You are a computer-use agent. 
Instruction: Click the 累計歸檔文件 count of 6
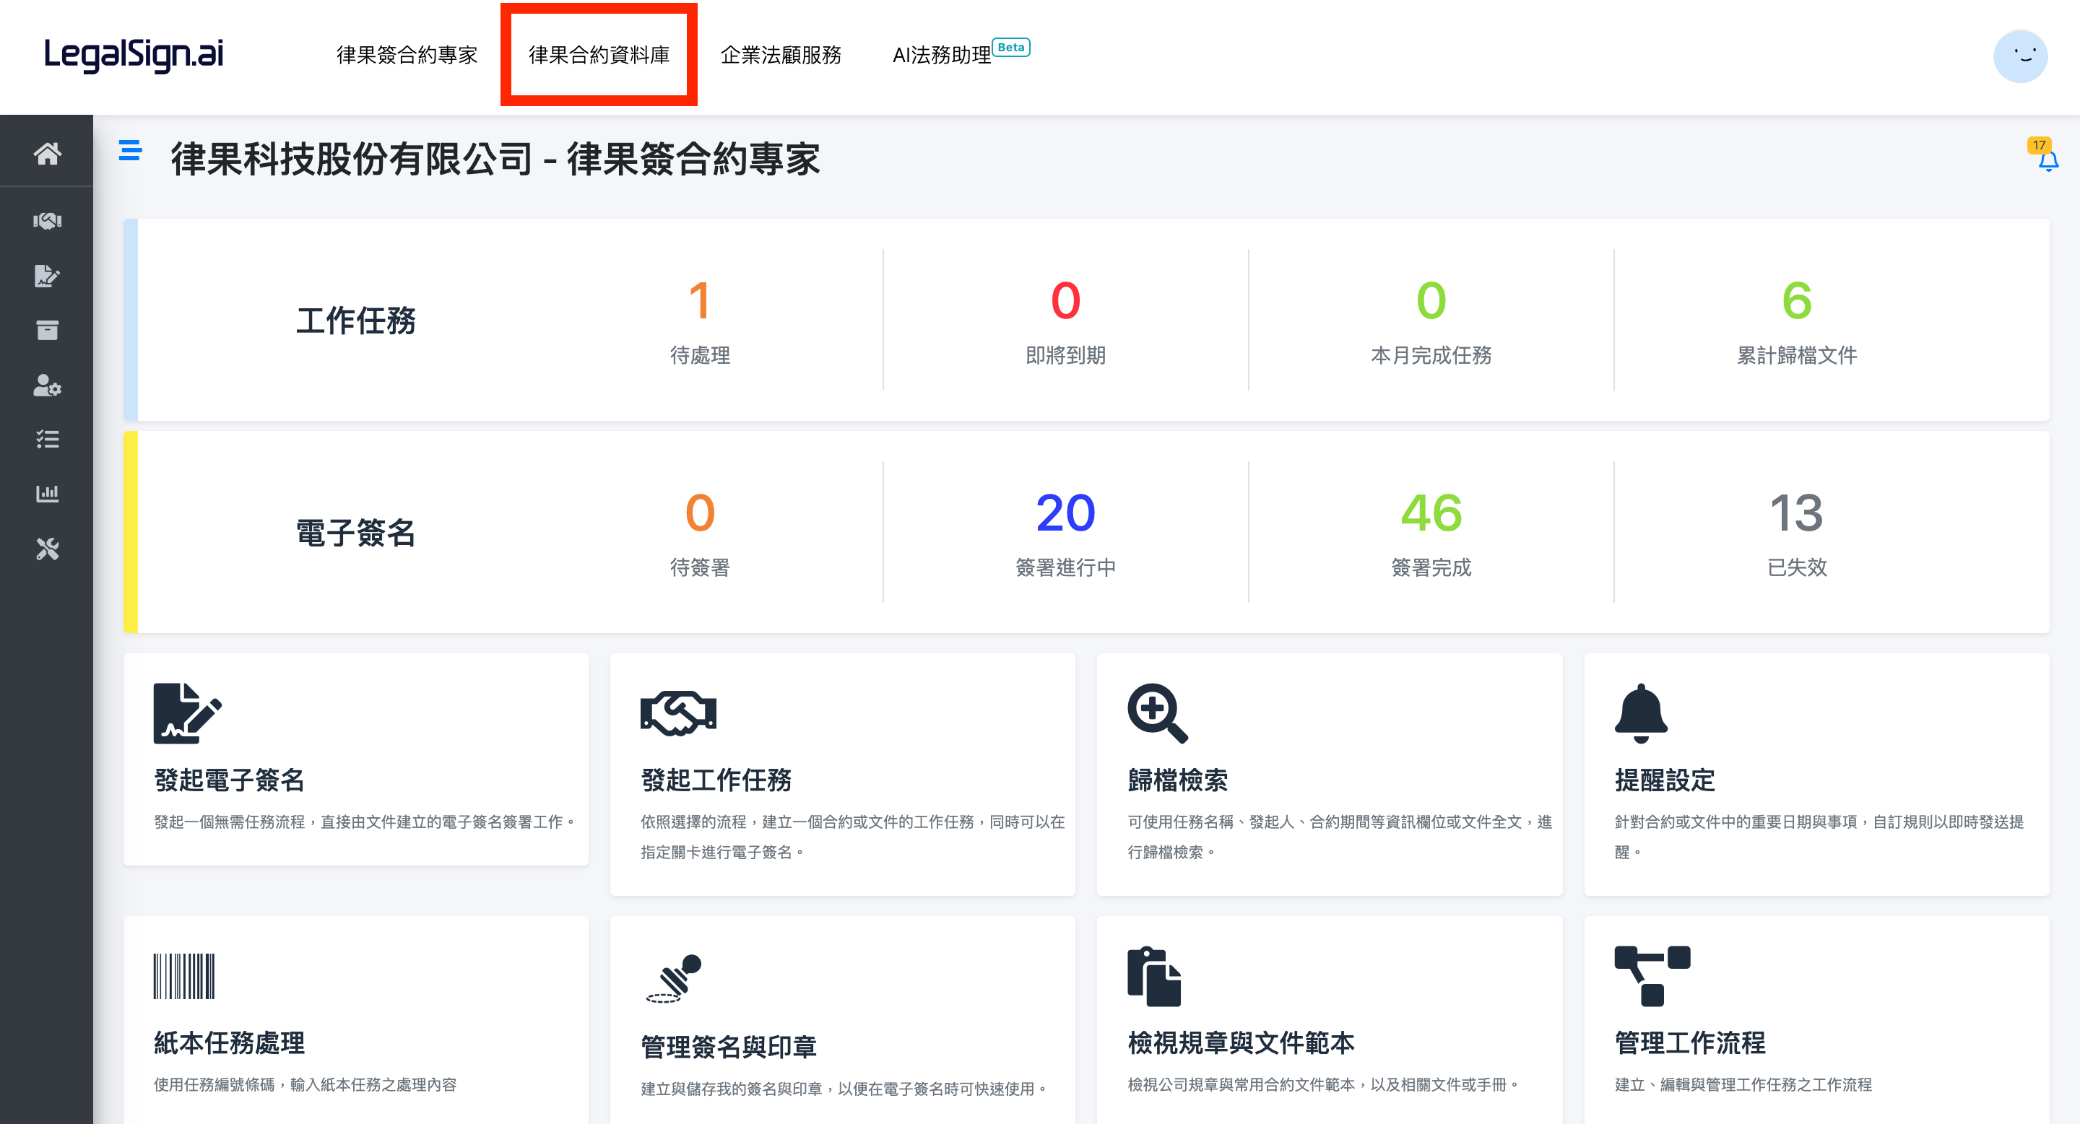click(x=1797, y=300)
